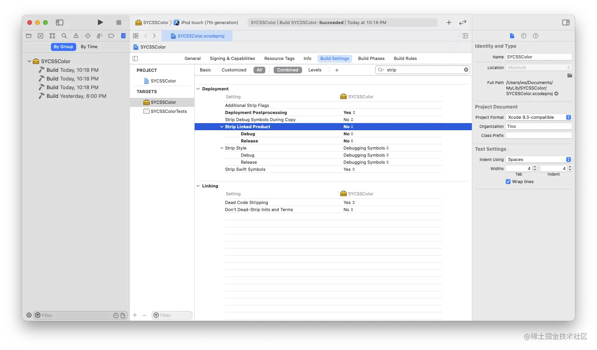Open Build Rules tab
Screen dimensions: 597x350
(x=405, y=58)
